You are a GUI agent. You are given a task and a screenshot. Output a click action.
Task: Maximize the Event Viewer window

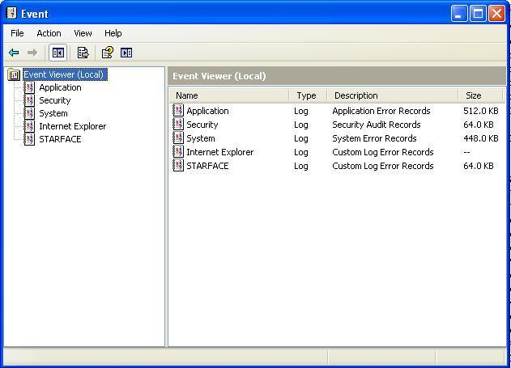(x=478, y=14)
